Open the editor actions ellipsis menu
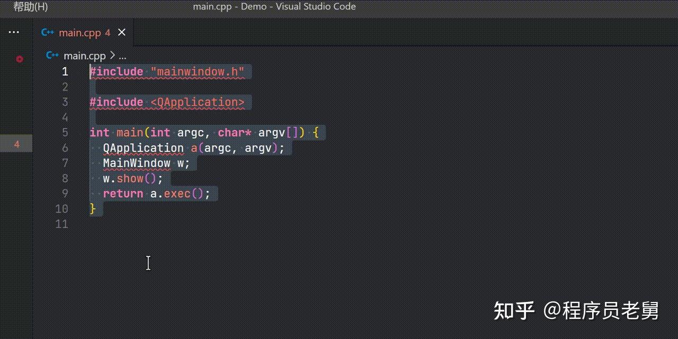This screenshot has height=339, width=678. 14,32
